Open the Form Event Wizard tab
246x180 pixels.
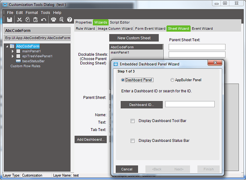pyautogui.click(x=150, y=28)
